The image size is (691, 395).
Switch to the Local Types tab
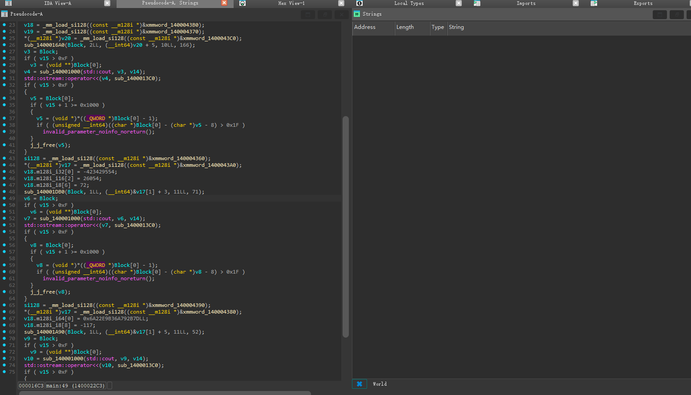coord(409,3)
